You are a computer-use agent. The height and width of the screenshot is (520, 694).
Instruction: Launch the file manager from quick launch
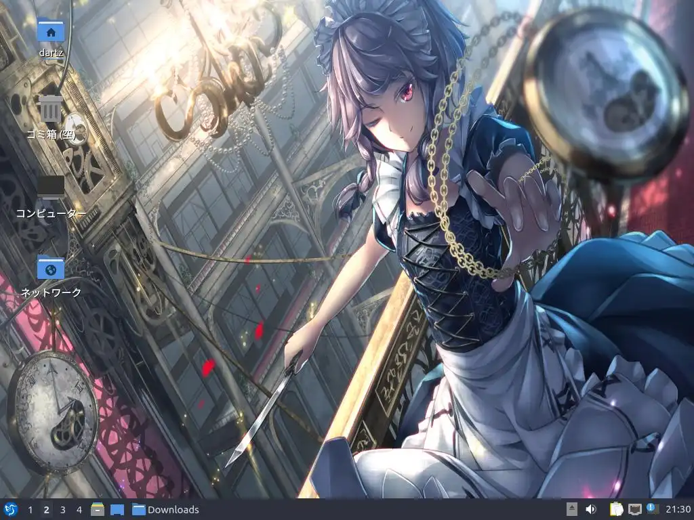[98, 509]
